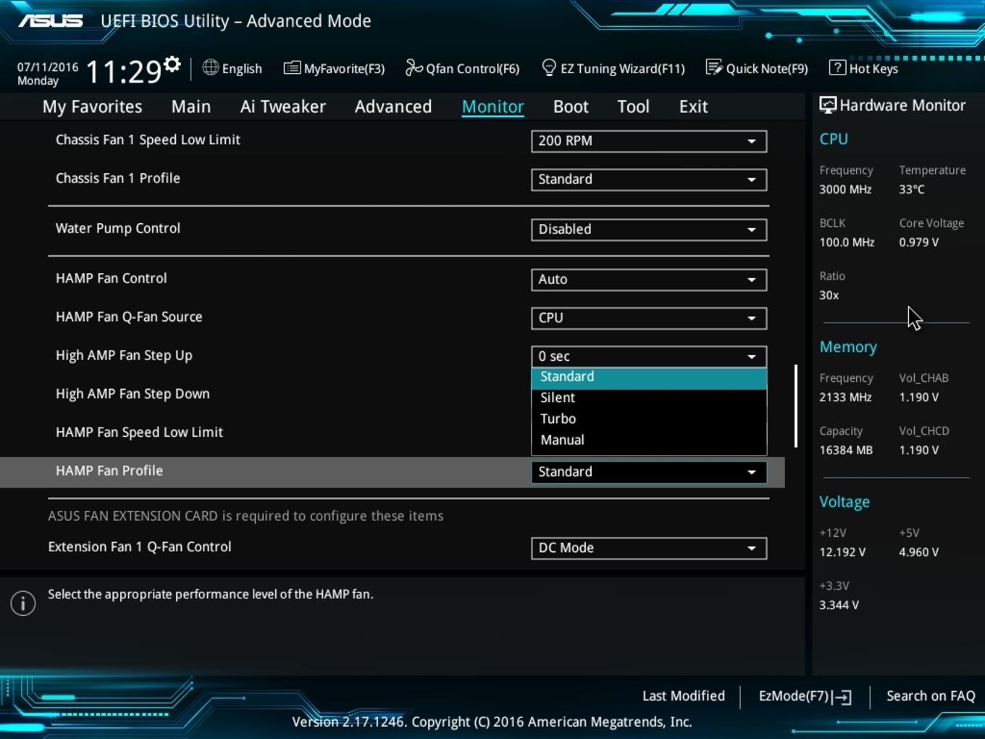985x739 pixels.
Task: Choose Manual in the profile list
Action: [649, 440]
